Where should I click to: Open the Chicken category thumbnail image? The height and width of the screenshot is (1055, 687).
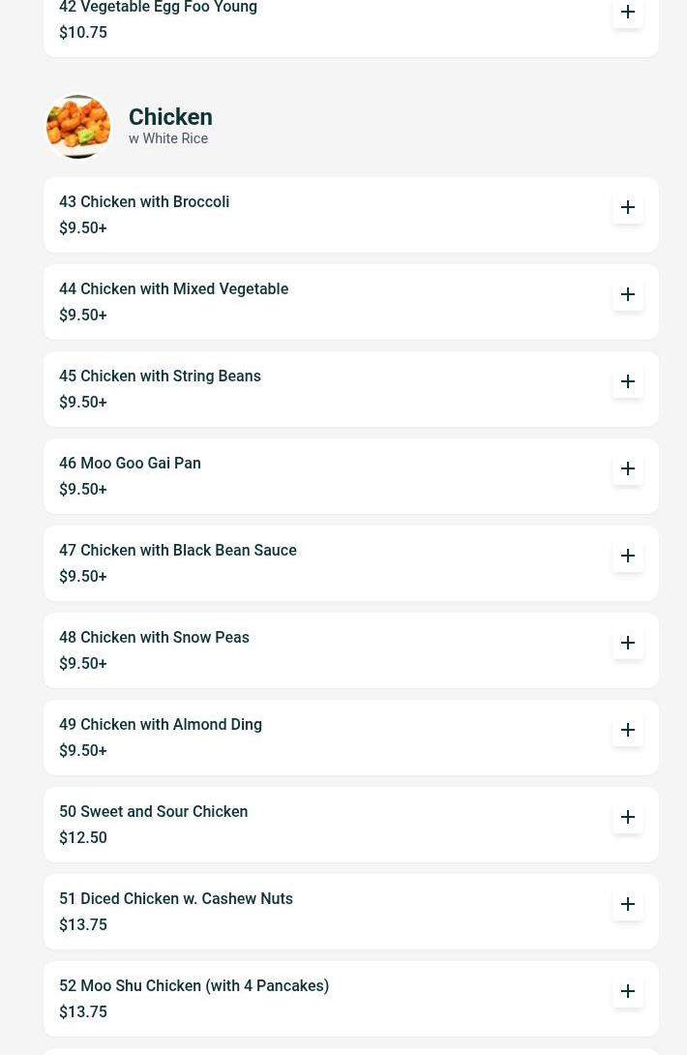pos(78,127)
